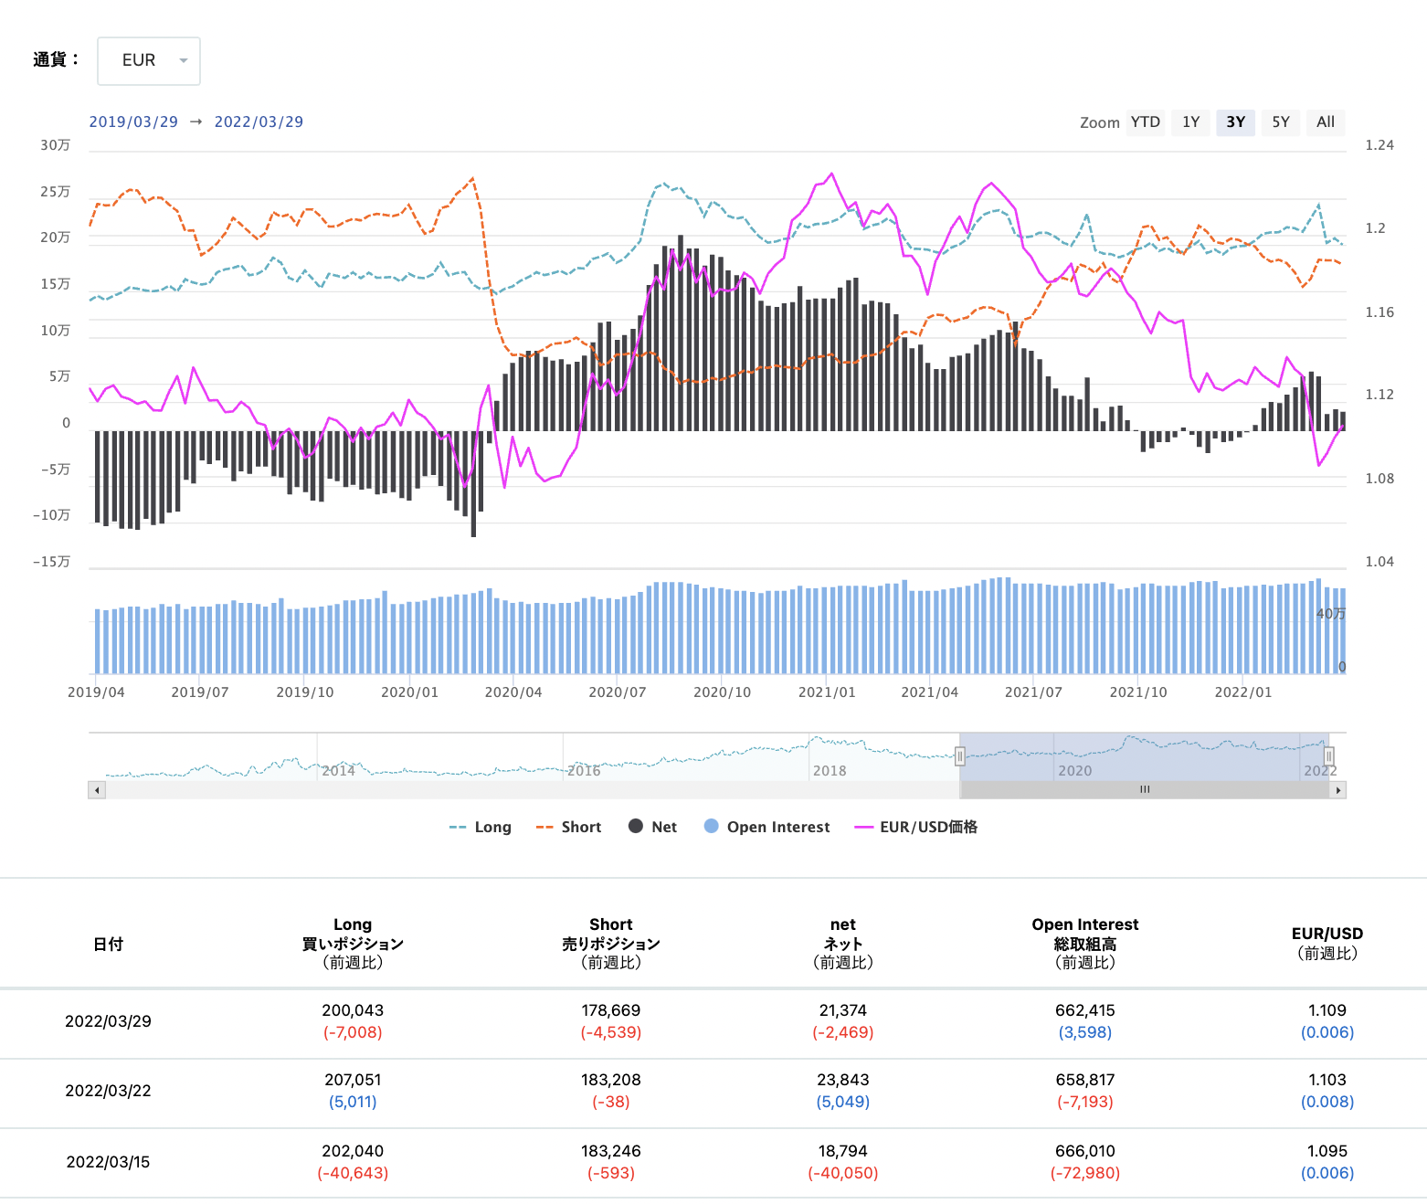Click the Short 売りポジション column header
This screenshot has width=1427, height=1204.
pos(611,944)
